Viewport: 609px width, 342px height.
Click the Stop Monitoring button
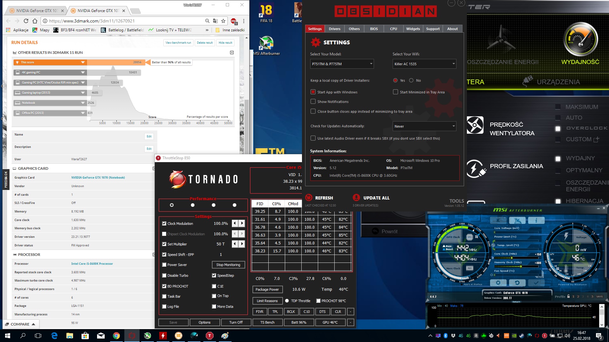click(x=228, y=265)
